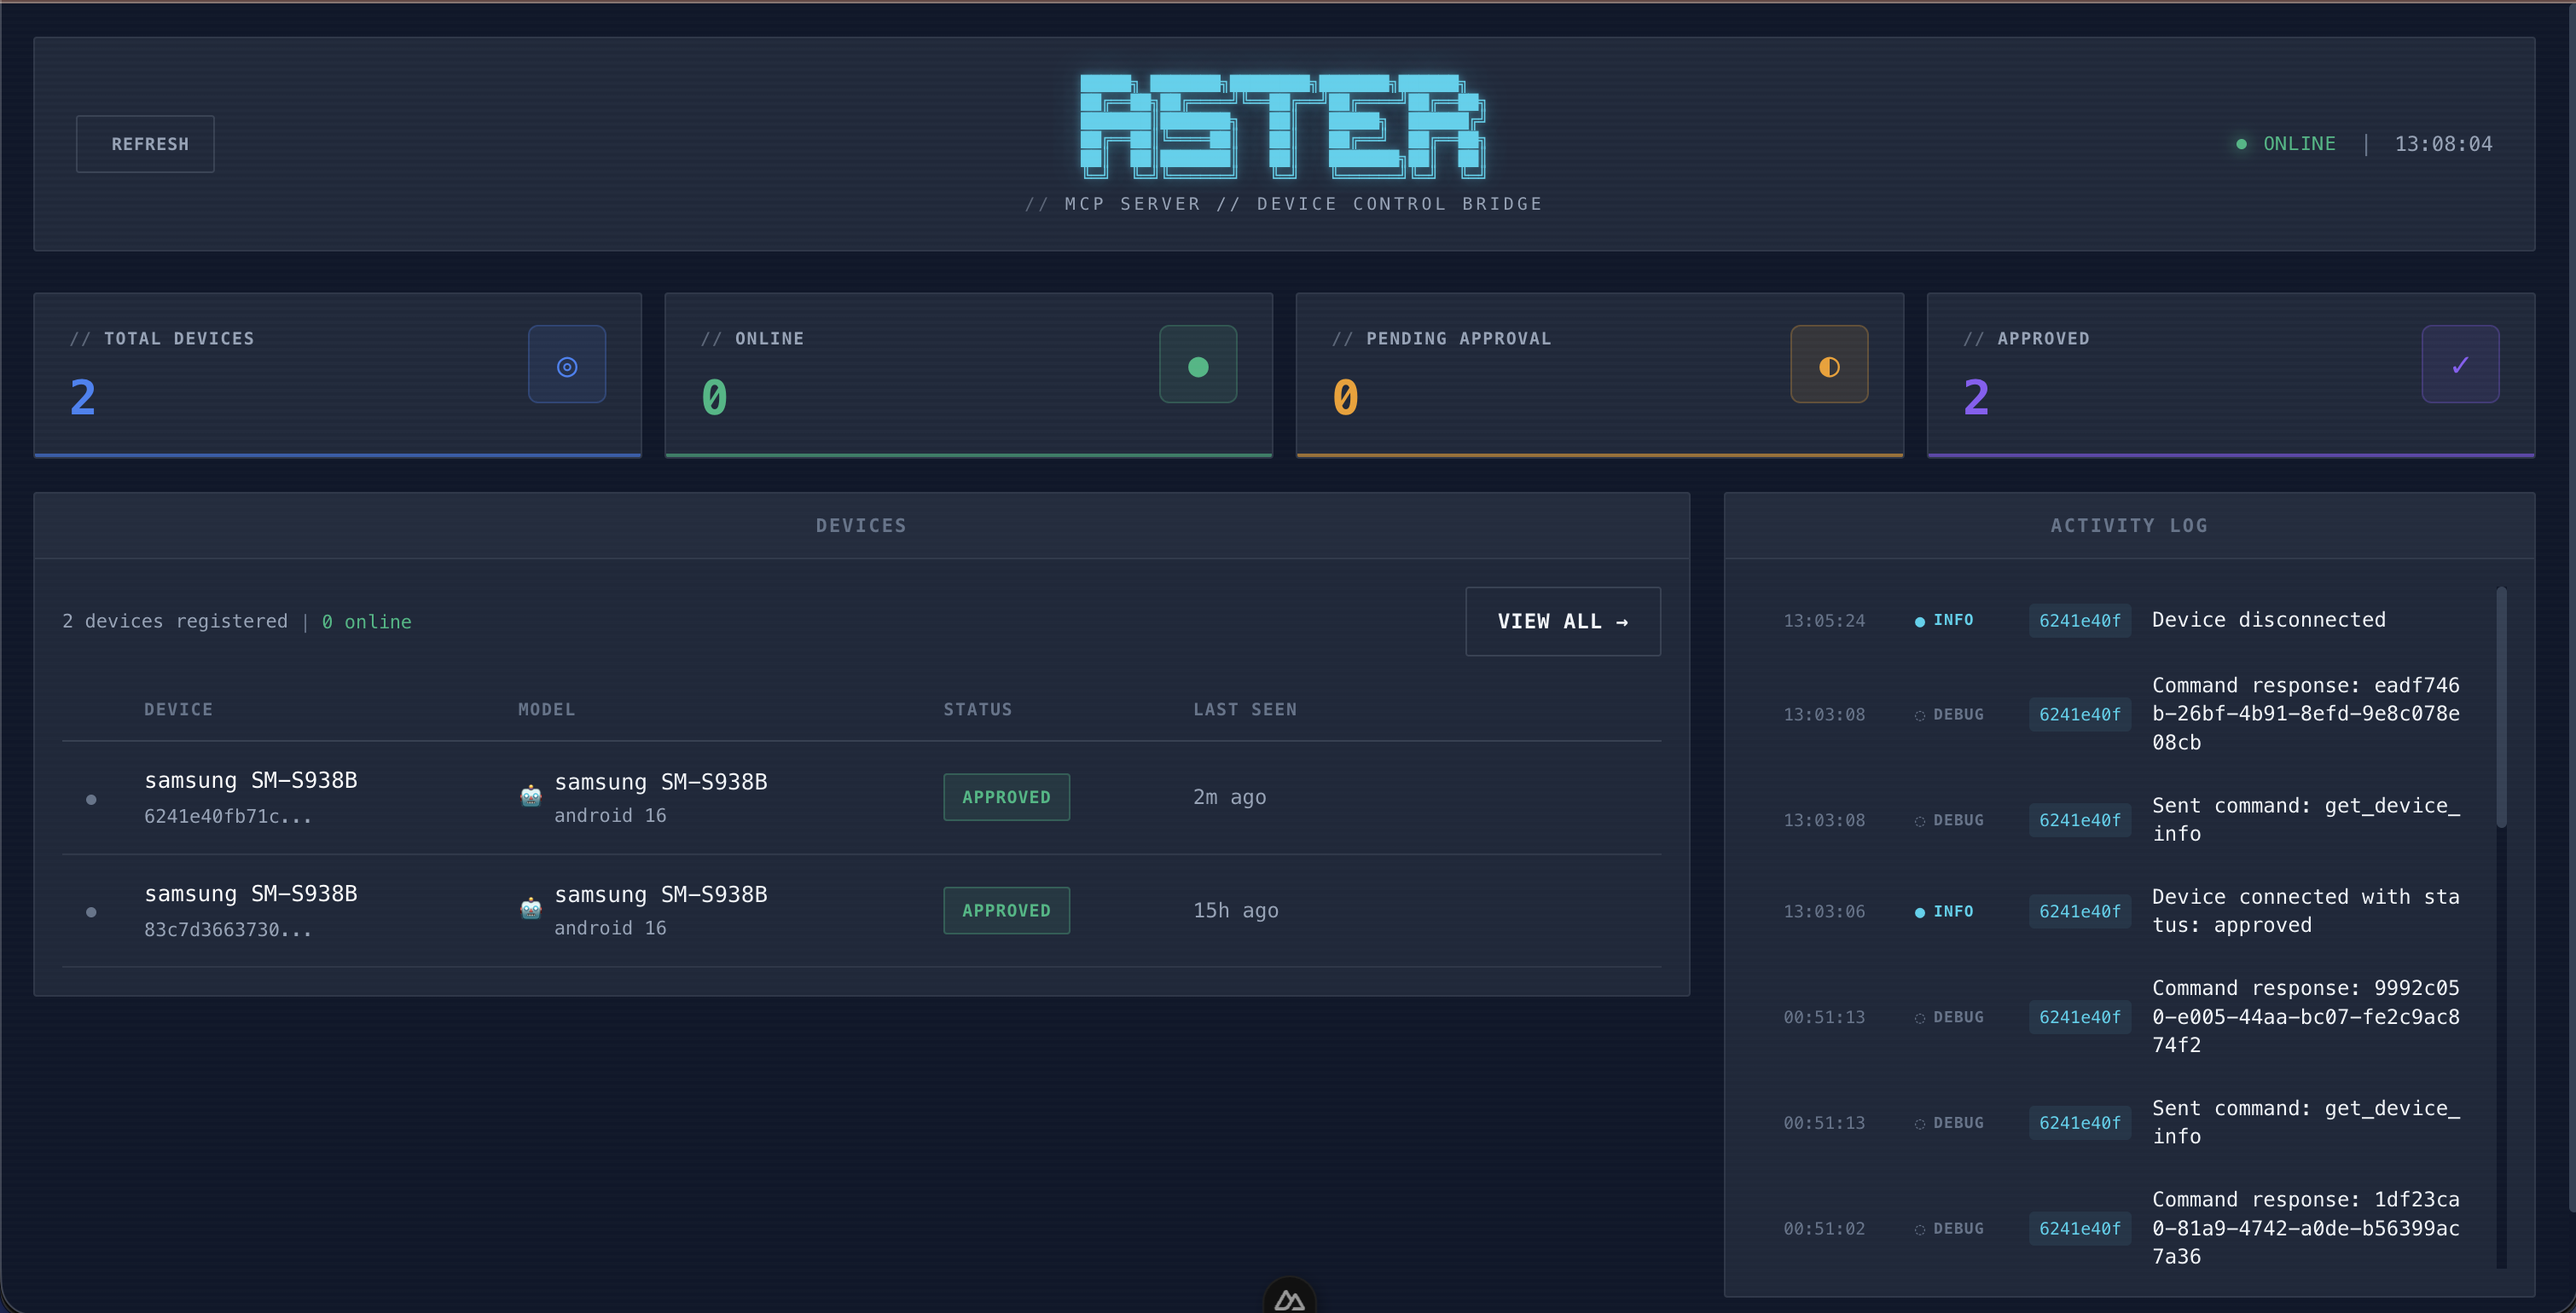Click the INFO dot on 13:05:24 log entry
2576x1313 pixels.
pyautogui.click(x=1919, y=622)
